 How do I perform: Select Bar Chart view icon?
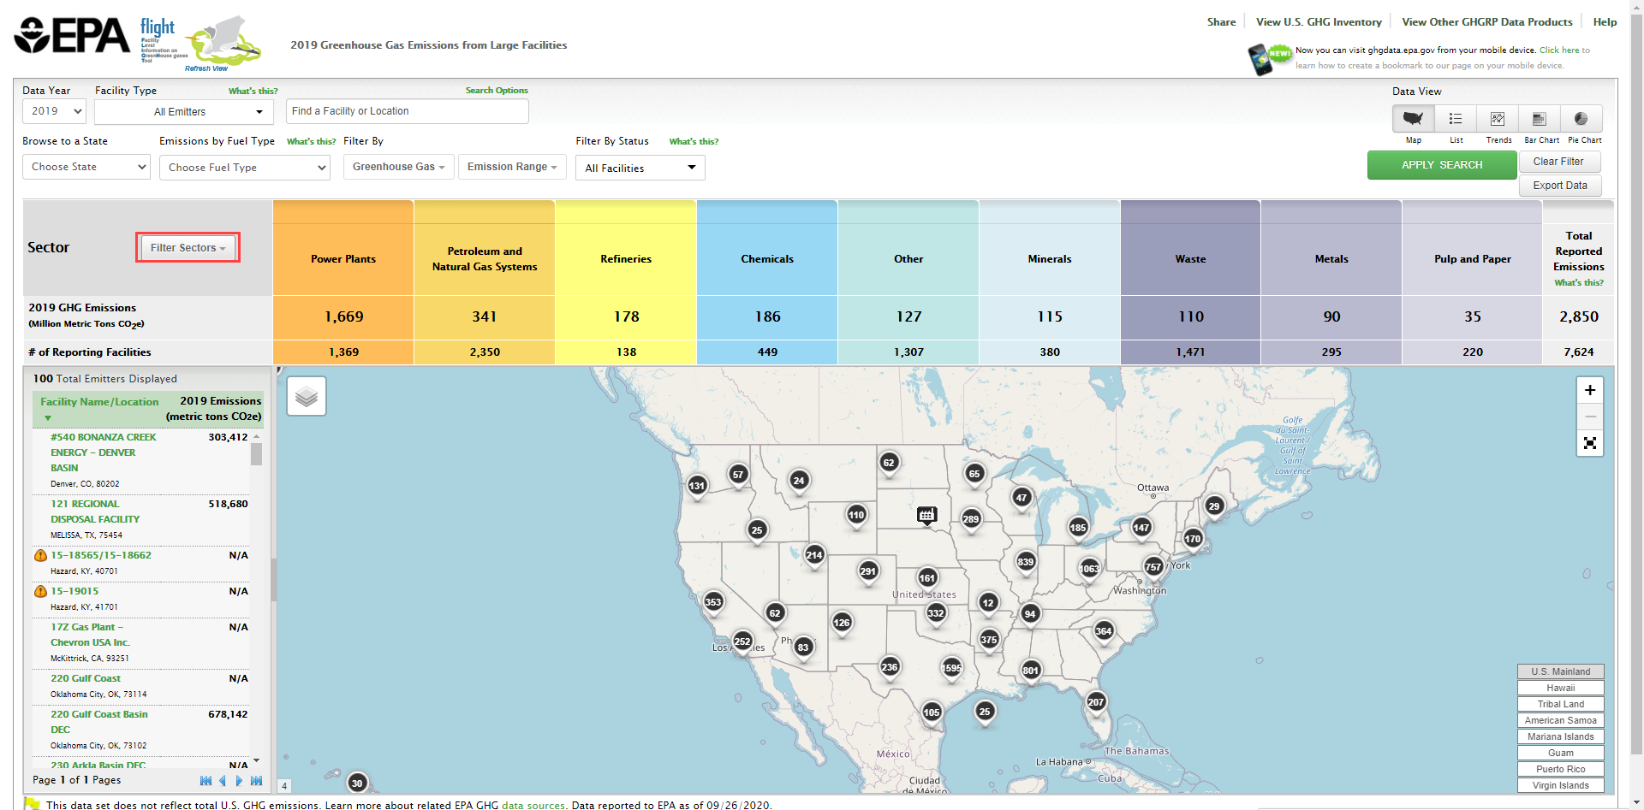(x=1539, y=119)
